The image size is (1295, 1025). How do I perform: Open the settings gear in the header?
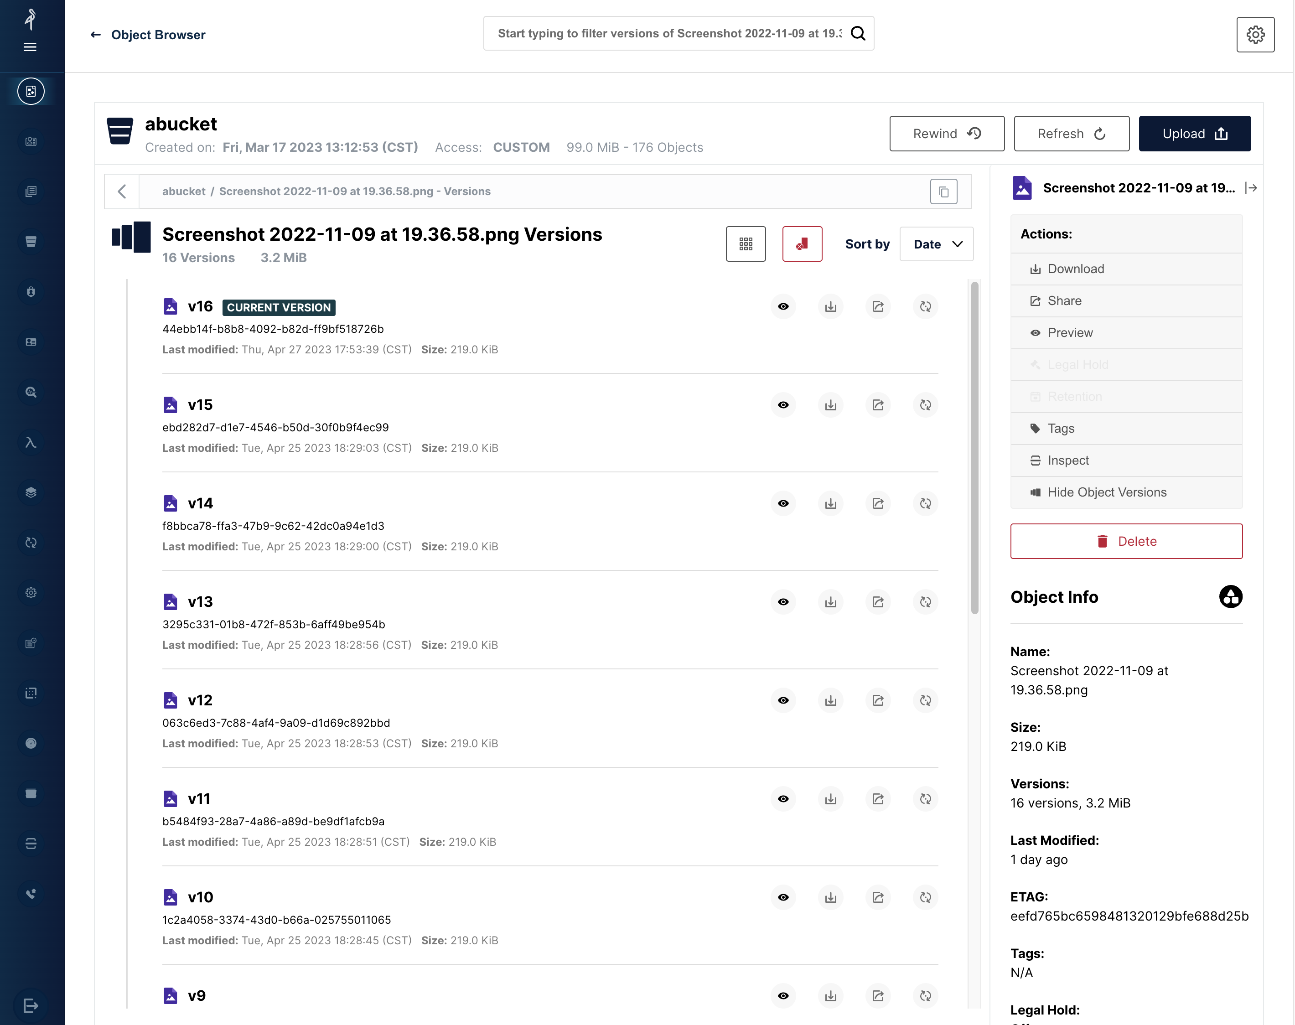tap(1255, 34)
